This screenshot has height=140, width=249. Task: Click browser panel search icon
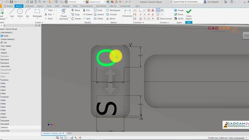(36, 26)
